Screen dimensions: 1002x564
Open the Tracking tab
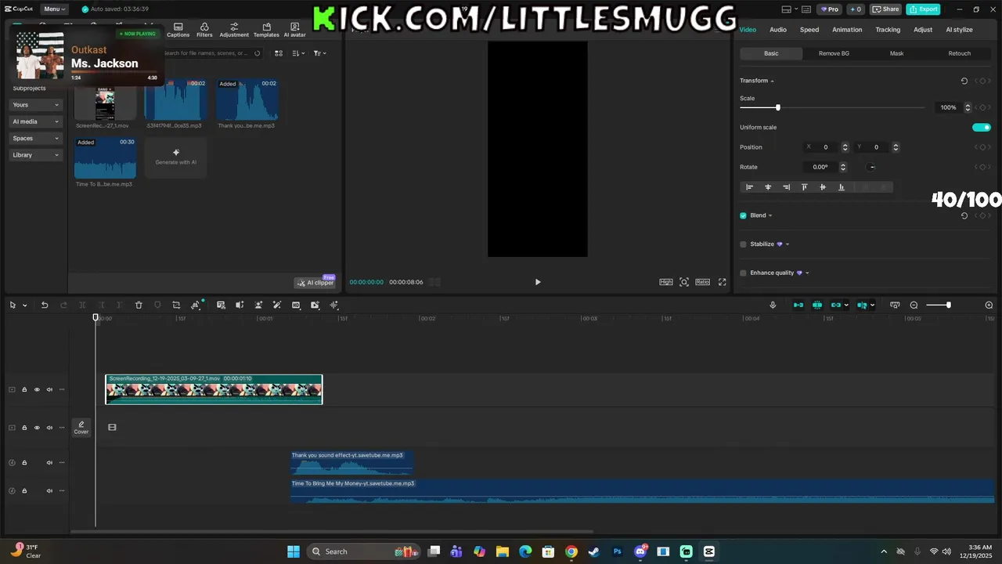pyautogui.click(x=888, y=30)
